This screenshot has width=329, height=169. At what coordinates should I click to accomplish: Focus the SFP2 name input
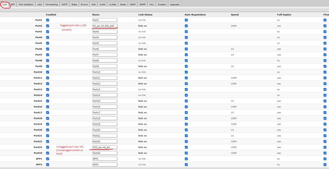105,164
